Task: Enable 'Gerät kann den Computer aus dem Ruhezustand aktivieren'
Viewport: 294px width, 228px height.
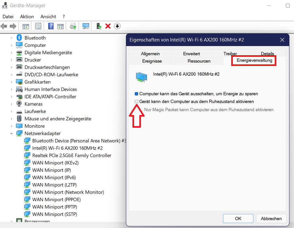Action: 136,102
